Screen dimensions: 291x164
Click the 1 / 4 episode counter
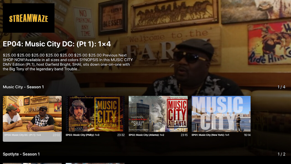tap(281, 87)
